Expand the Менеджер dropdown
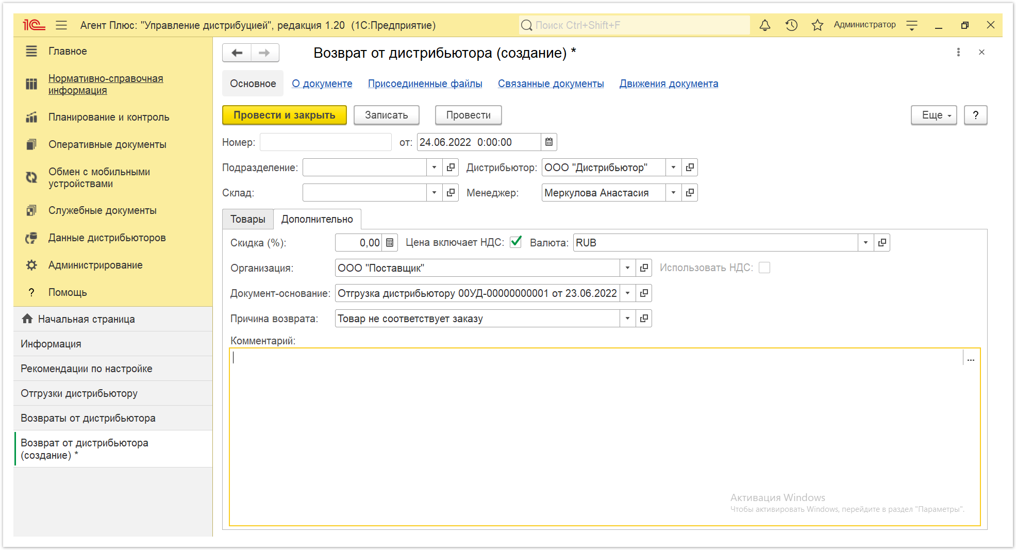The height and width of the screenshot is (550, 1016). pyautogui.click(x=673, y=193)
